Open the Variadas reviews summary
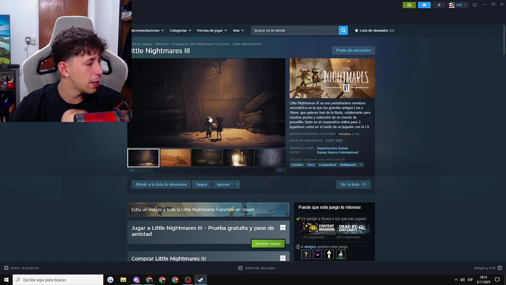This screenshot has height=285, width=506. (x=344, y=134)
